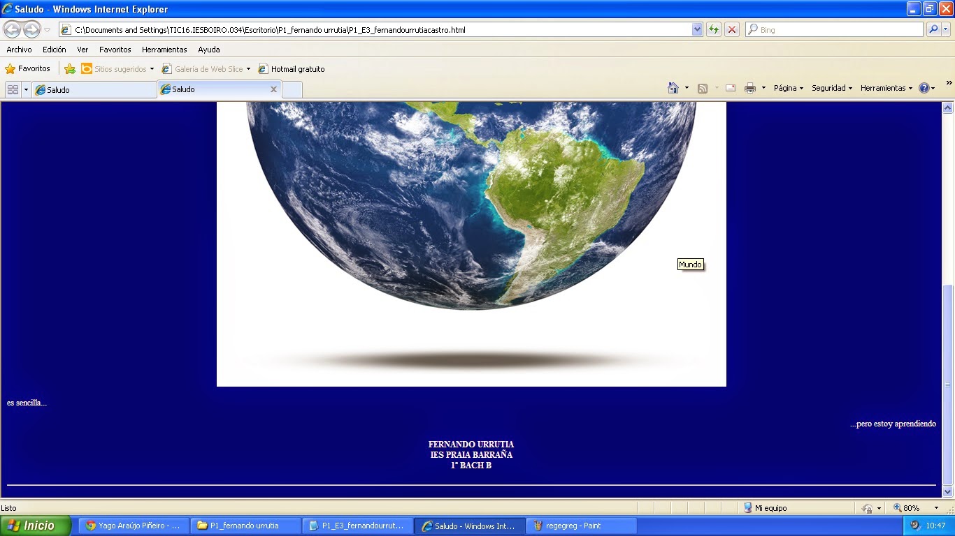Screen dimensions: 955x536
Task: Switch to P1_E3_fernandourrut... taskbar item
Action: pyautogui.click(x=357, y=526)
